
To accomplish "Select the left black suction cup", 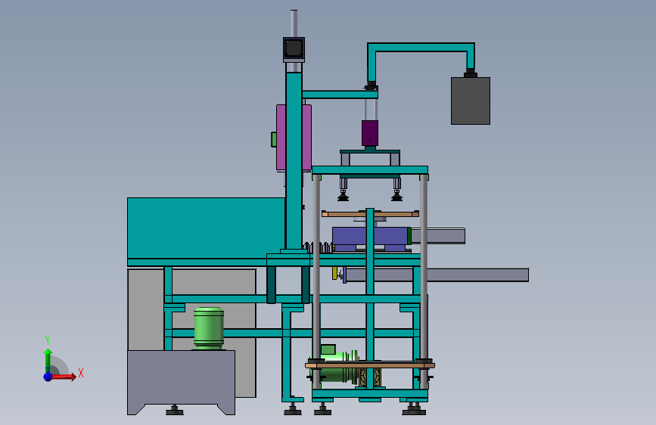I will click(343, 196).
